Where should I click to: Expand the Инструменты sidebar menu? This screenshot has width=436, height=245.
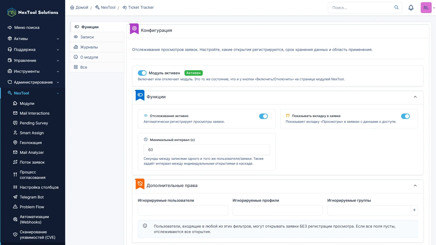point(33,71)
